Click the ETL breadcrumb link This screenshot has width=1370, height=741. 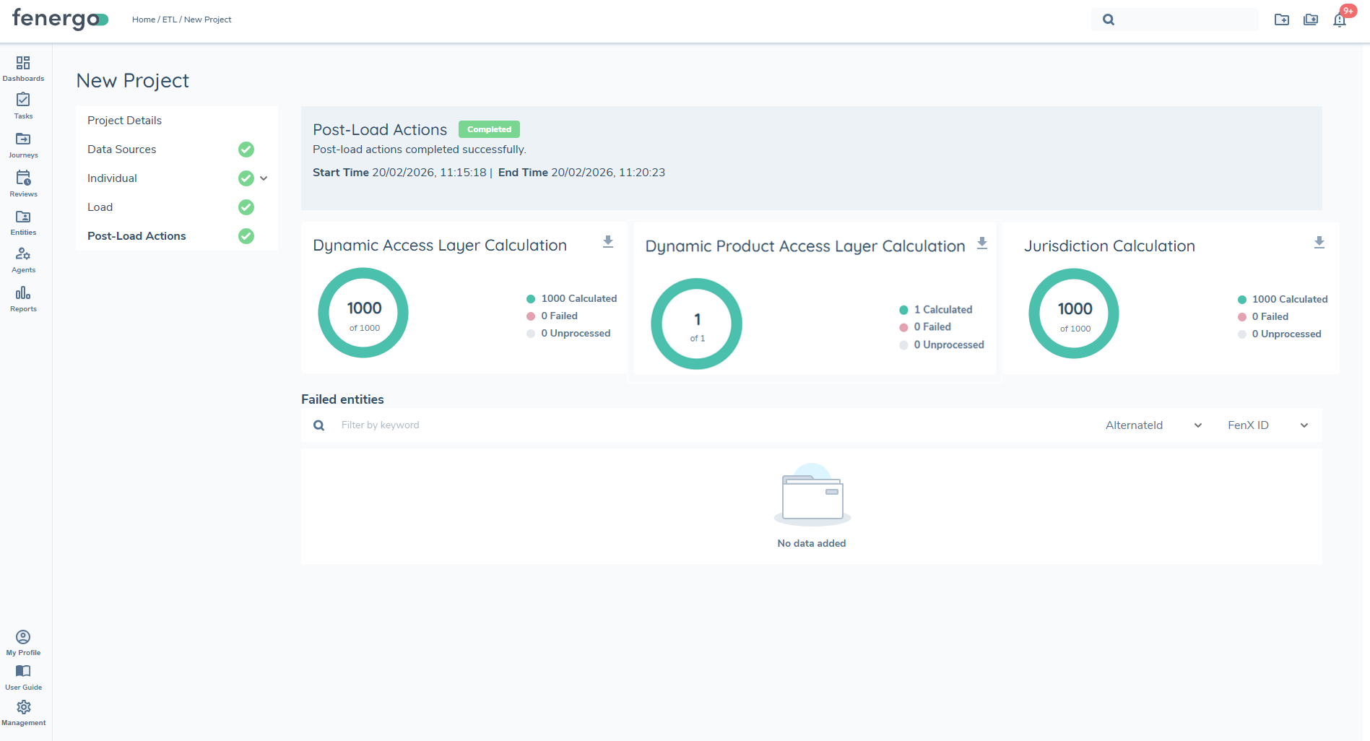(169, 19)
